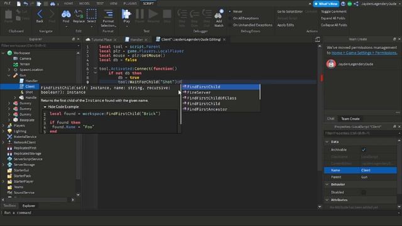Image resolution: width=402 pixels, height=226 pixels.
Task: Collapse the Gun tree node
Action: (9, 75)
